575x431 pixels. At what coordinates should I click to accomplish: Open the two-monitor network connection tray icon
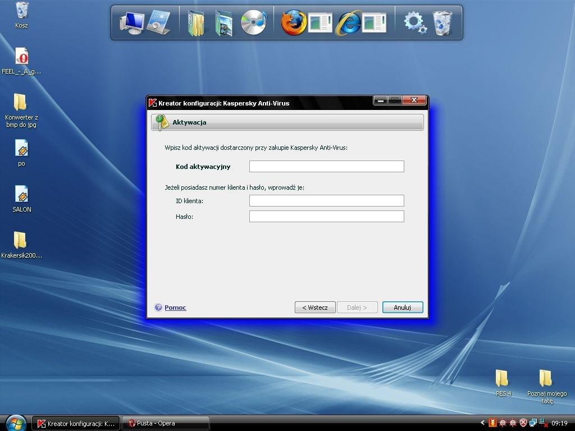coord(533,423)
